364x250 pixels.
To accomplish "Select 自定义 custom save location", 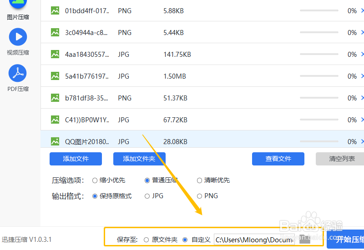I will point(185,240).
